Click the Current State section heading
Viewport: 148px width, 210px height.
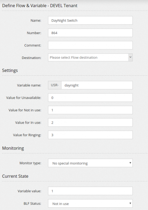click(x=15, y=176)
